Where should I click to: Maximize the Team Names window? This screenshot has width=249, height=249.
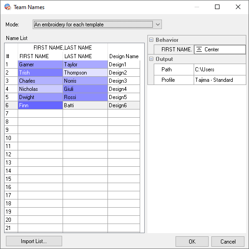pyautogui.click(x=217, y=7)
